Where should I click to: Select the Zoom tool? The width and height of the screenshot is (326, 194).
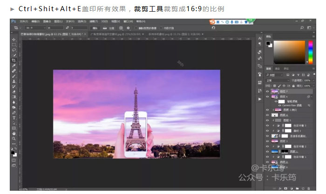14,139
